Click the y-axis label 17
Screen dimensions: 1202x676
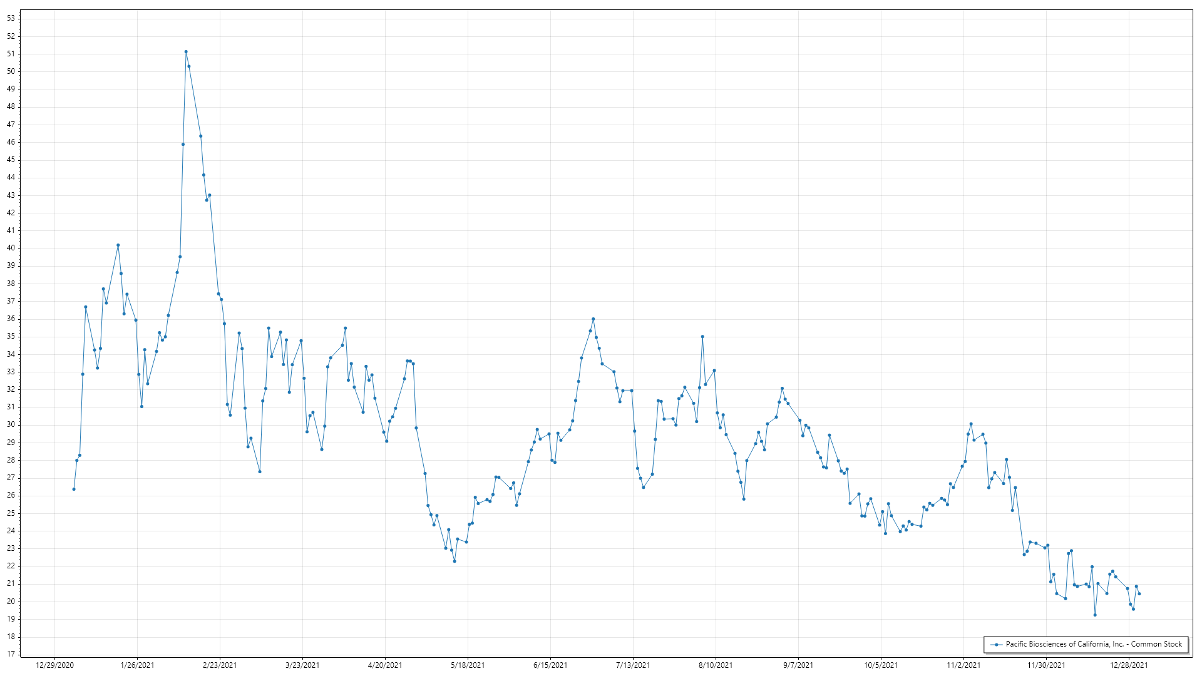11,654
